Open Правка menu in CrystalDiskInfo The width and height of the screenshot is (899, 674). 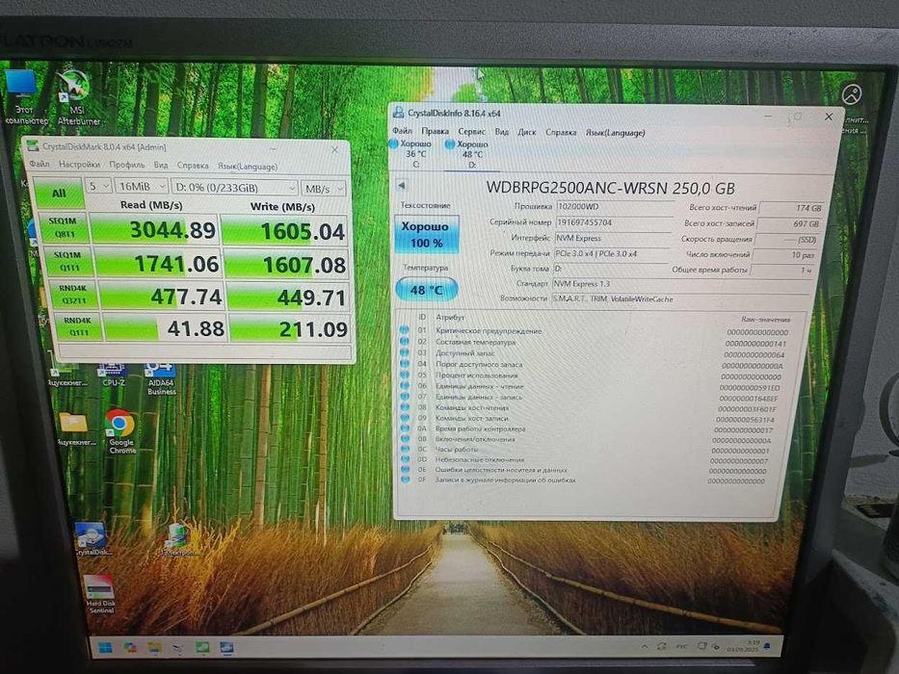point(435,131)
